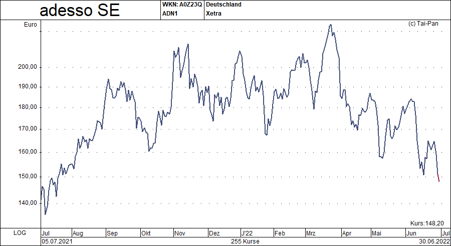This screenshot has width=451, height=246.
Task: Select the 140,00 price axis label
Action: click(28, 203)
